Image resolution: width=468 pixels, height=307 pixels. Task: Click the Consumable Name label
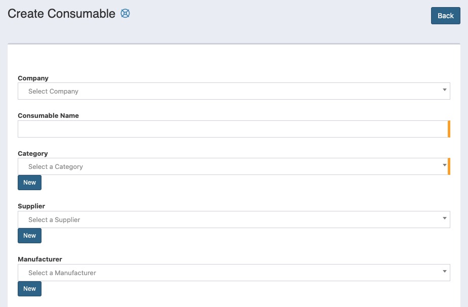(48, 115)
